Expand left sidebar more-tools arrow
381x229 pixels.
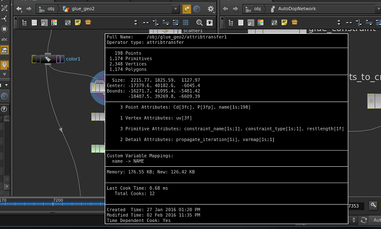[x=4, y=75]
